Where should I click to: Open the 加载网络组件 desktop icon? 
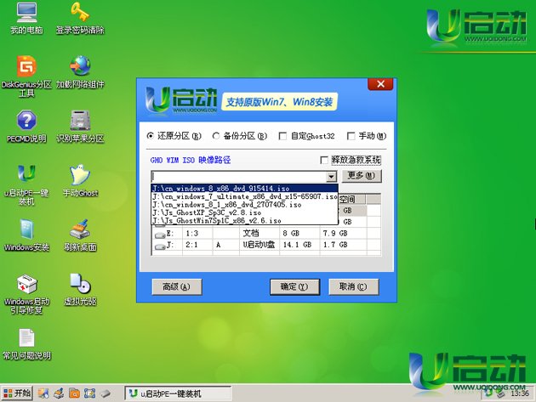(80, 66)
